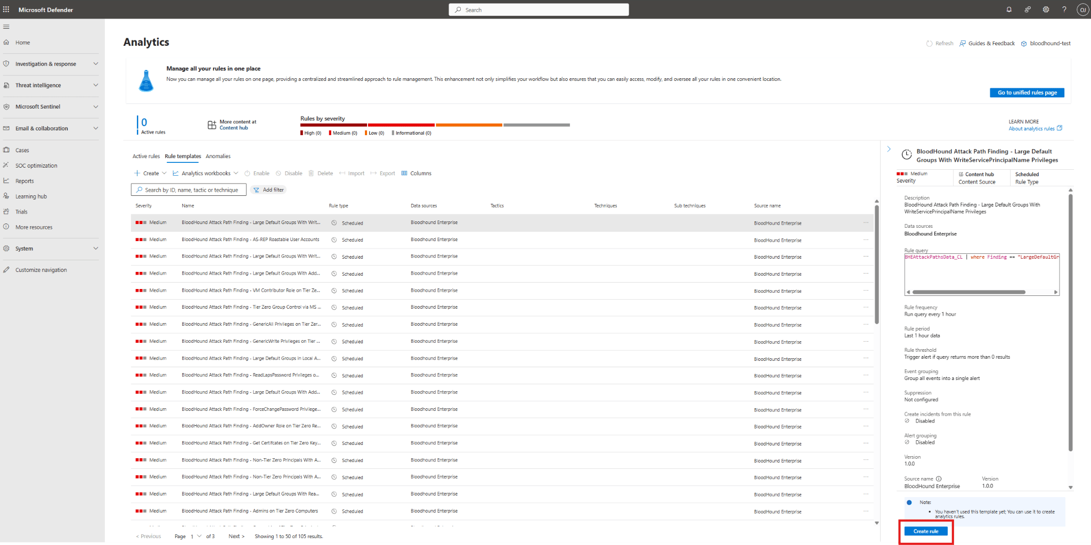Click the Trials gift icon
Image resolution: width=1091 pixels, height=545 pixels.
(6, 212)
